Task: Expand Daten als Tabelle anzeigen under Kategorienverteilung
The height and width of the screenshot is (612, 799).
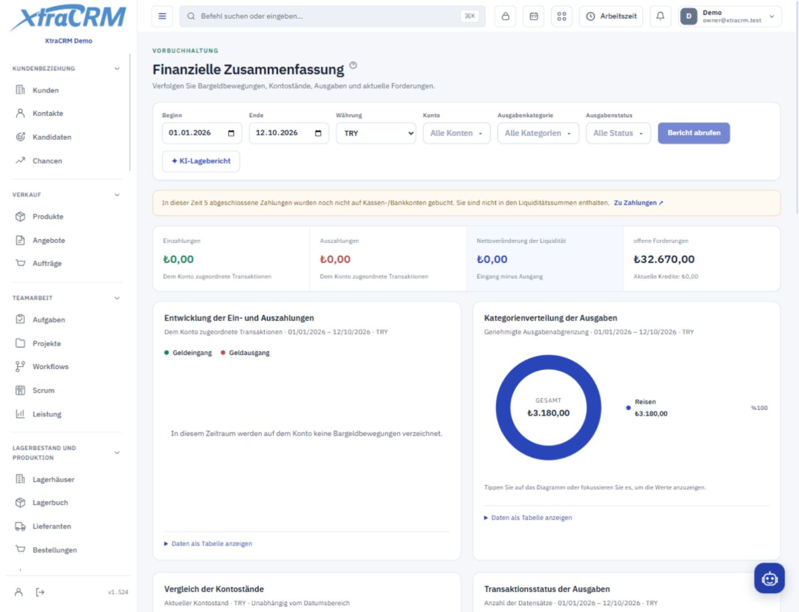Action: (x=528, y=517)
